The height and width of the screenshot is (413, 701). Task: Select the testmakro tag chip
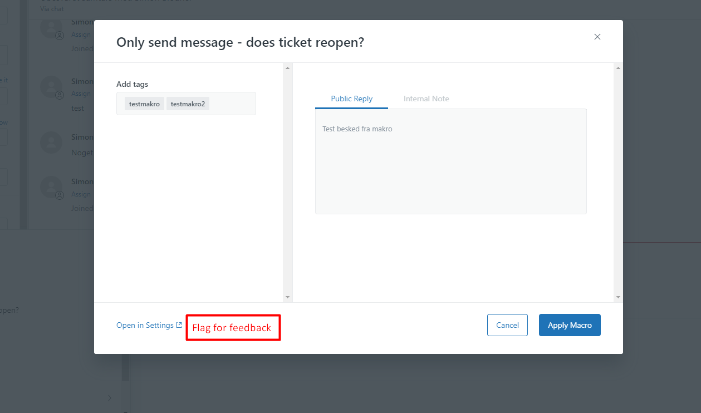[x=144, y=104]
